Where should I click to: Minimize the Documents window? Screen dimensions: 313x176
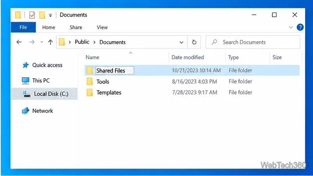[254, 15]
